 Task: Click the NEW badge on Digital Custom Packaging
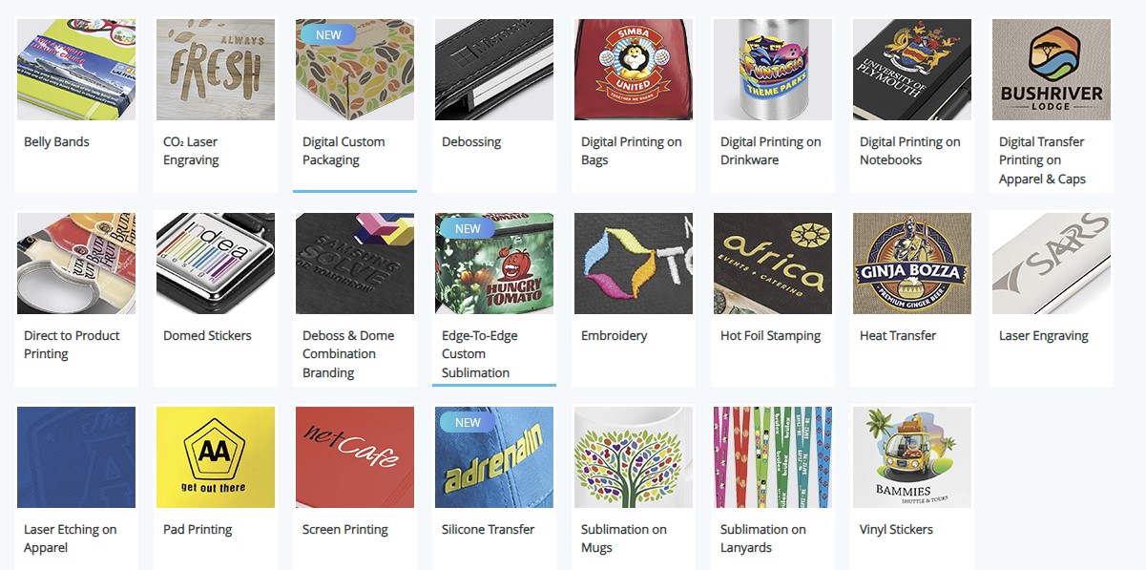[328, 35]
